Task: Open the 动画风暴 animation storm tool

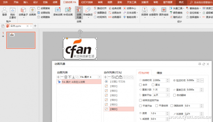Action: (x=79, y=13)
